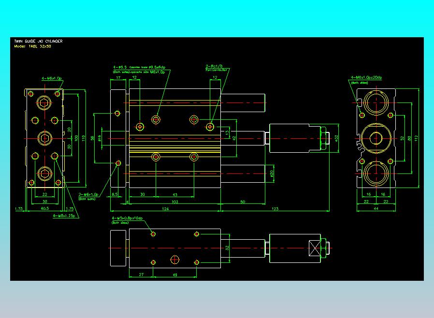Click the "Model: TABL 32x50" label
This screenshot has height=318, width=434.
33,46
